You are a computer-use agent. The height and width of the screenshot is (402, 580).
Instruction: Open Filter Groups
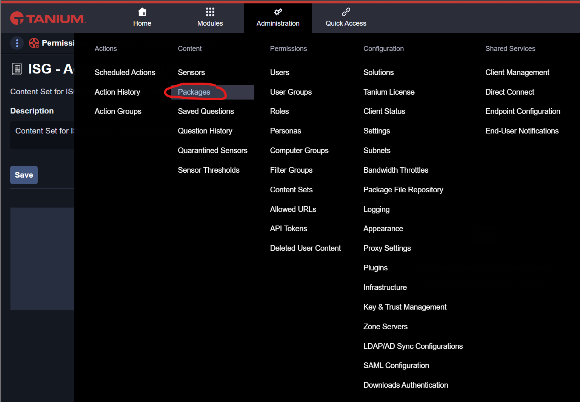tap(291, 170)
